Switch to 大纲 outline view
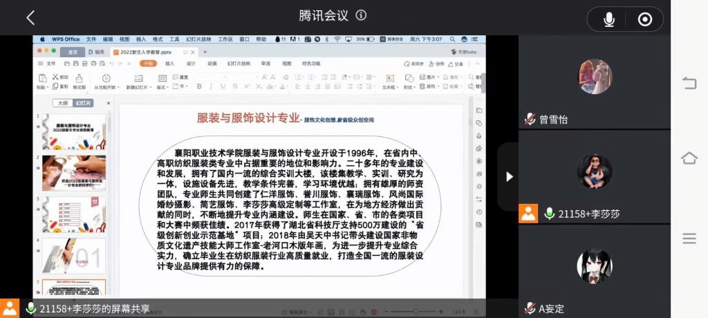 point(63,103)
